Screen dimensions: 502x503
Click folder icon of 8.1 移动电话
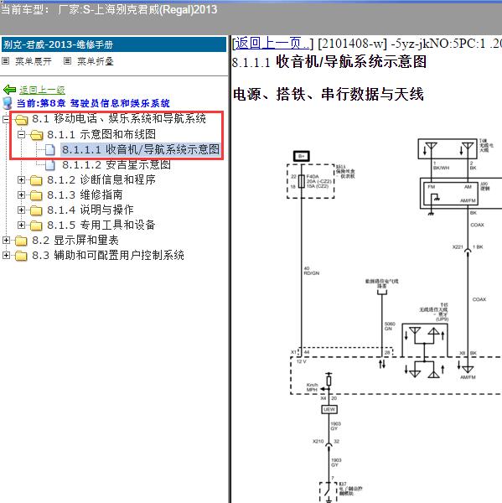click(x=22, y=120)
